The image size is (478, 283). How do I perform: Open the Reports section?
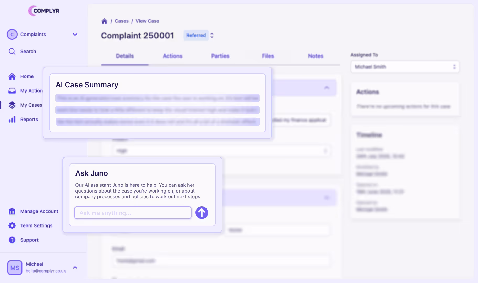(29, 119)
